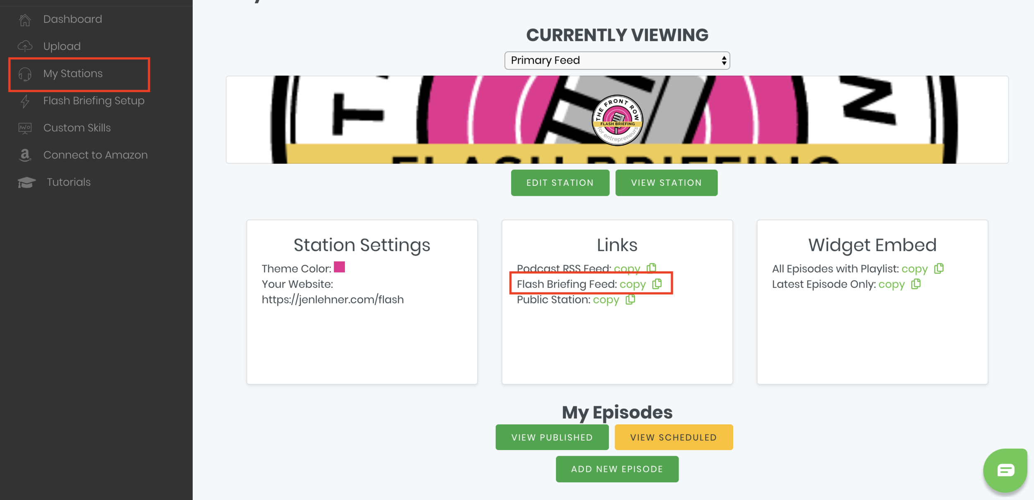Click clipboard icon for All Episodes with Playlist
The height and width of the screenshot is (500, 1034).
click(939, 268)
